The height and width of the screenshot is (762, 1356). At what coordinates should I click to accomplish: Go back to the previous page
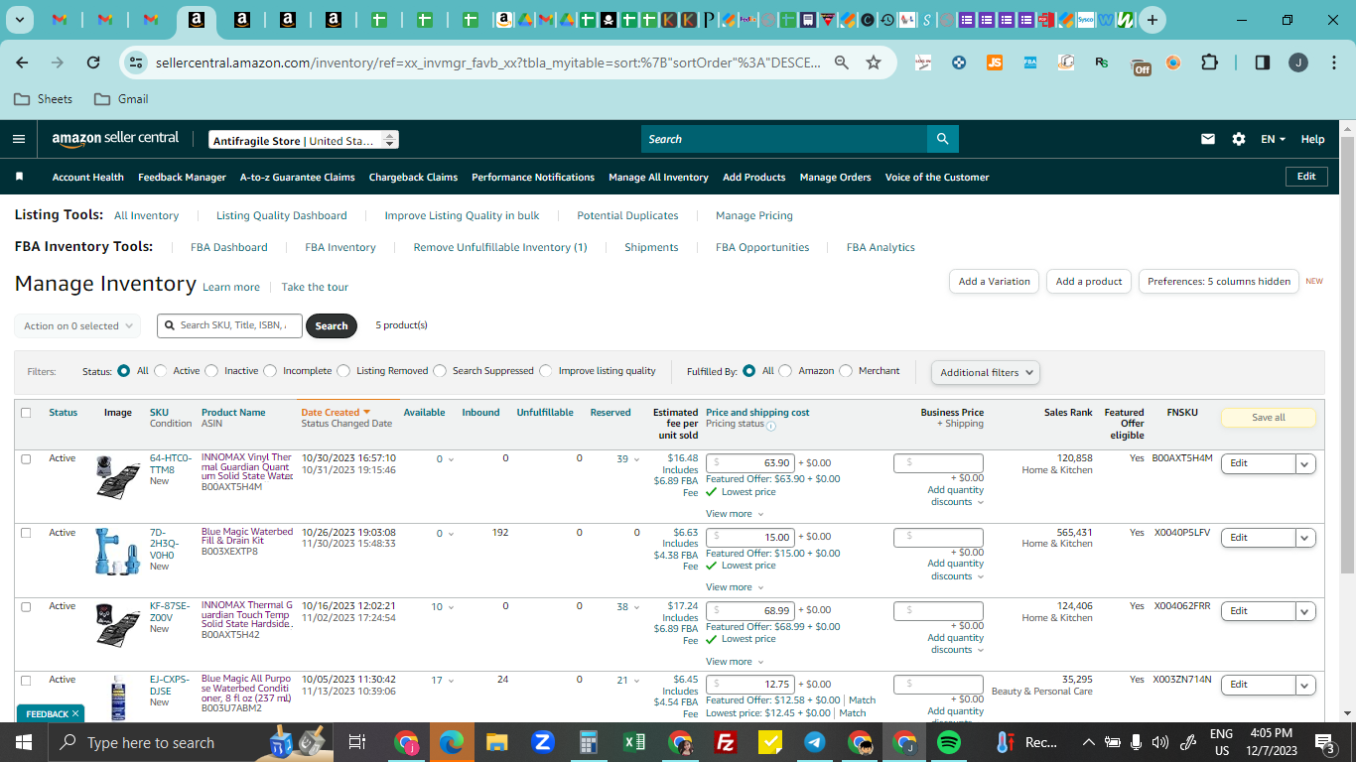[x=22, y=63]
